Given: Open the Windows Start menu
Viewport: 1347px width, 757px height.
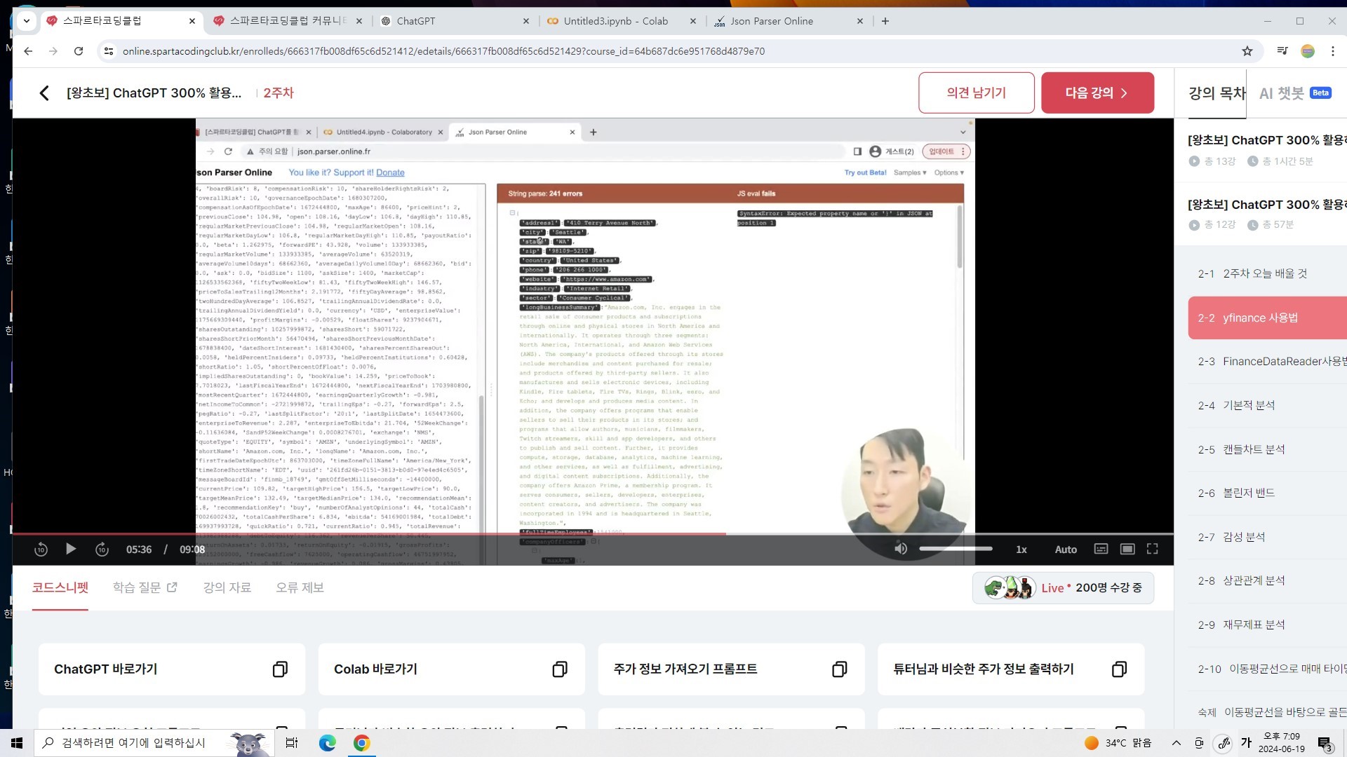Looking at the screenshot, I should (x=17, y=743).
